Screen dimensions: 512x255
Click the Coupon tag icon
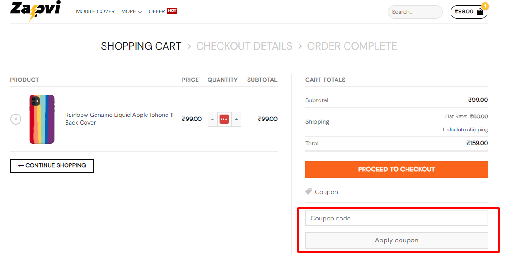tap(309, 191)
